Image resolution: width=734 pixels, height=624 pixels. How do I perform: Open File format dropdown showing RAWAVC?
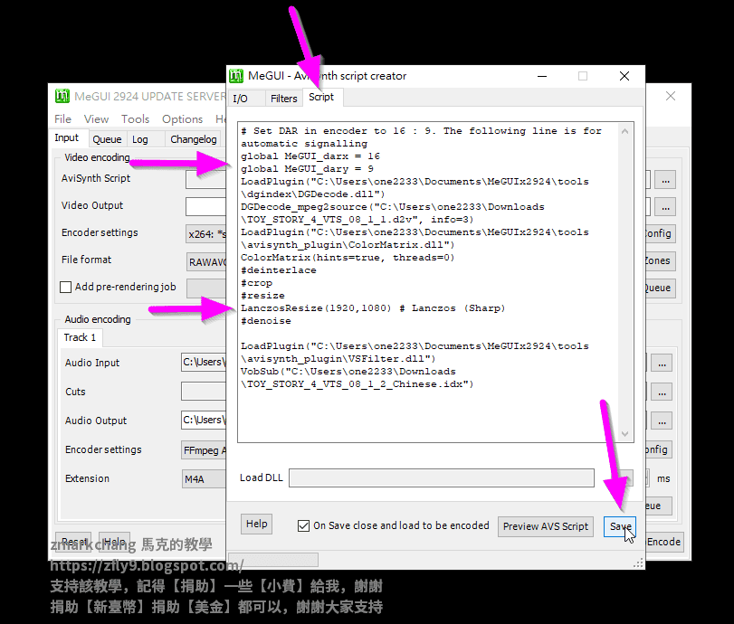tap(206, 262)
